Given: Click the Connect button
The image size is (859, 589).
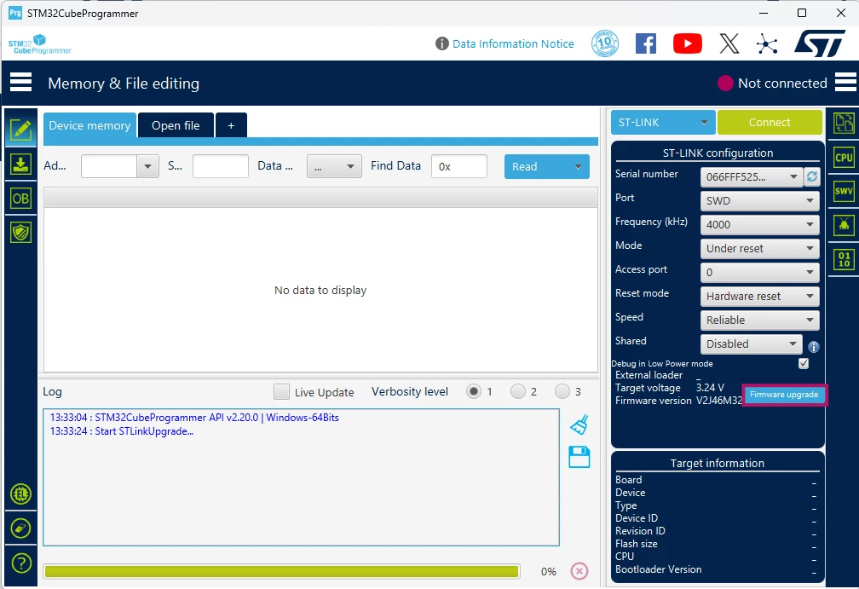Looking at the screenshot, I should [770, 122].
